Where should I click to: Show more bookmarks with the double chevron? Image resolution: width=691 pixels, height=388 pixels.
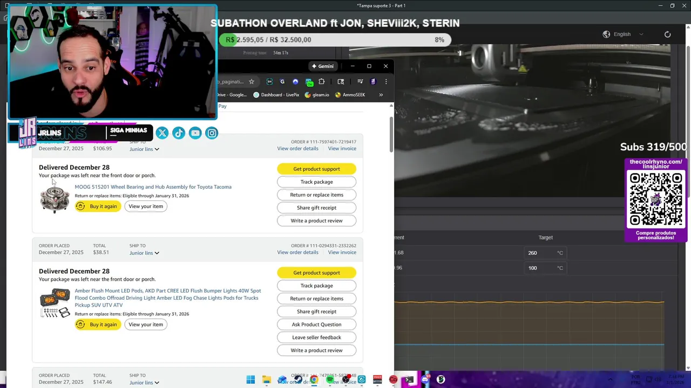pos(381,95)
